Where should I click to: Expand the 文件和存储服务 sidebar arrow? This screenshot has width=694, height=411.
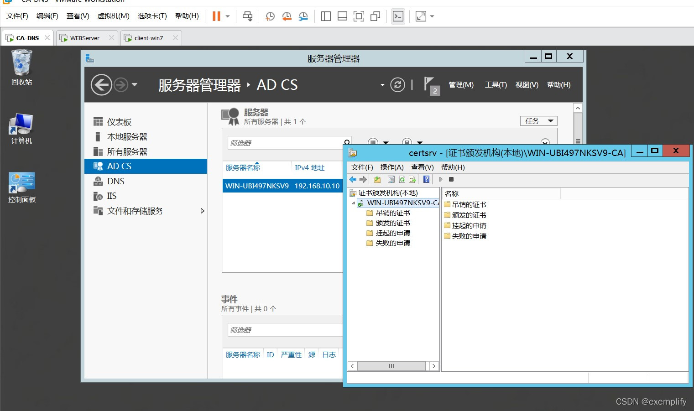pos(202,211)
